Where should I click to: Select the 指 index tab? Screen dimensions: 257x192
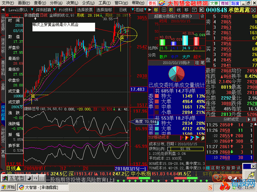tap(228, 168)
